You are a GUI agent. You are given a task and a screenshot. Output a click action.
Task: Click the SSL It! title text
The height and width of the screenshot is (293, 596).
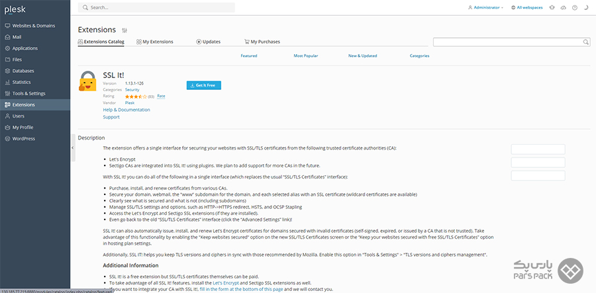tap(115, 75)
